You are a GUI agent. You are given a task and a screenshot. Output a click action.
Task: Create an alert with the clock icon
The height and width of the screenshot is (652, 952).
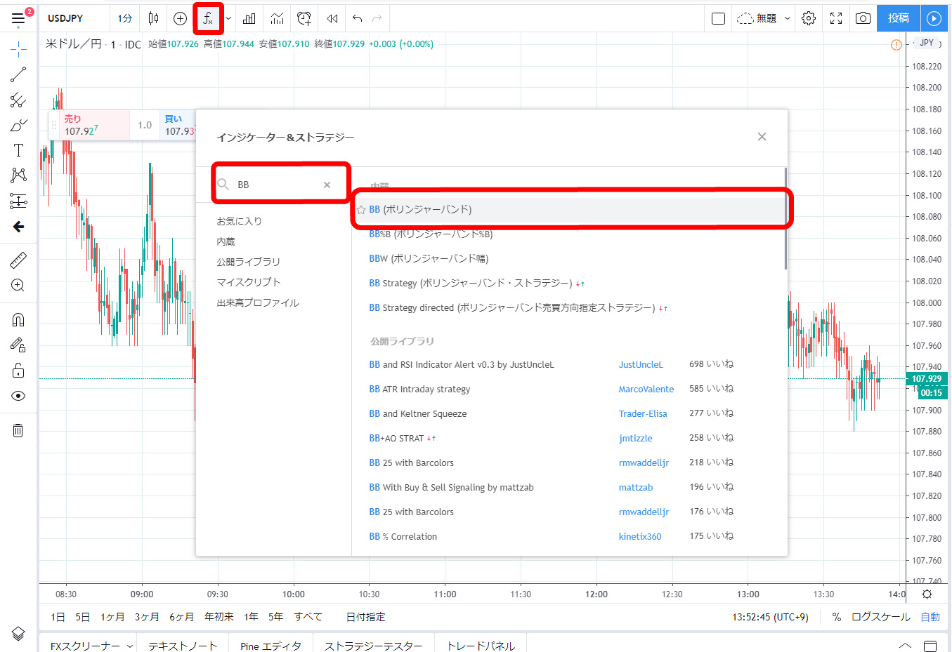point(304,18)
